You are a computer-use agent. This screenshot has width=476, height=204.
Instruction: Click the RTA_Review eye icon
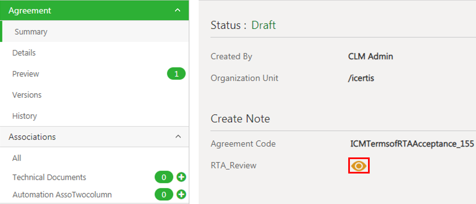coord(359,166)
